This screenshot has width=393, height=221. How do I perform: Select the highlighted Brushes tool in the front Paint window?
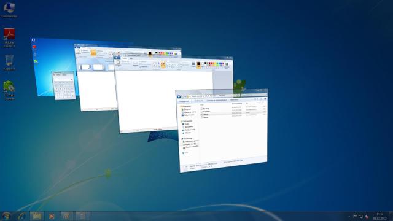click(163, 64)
